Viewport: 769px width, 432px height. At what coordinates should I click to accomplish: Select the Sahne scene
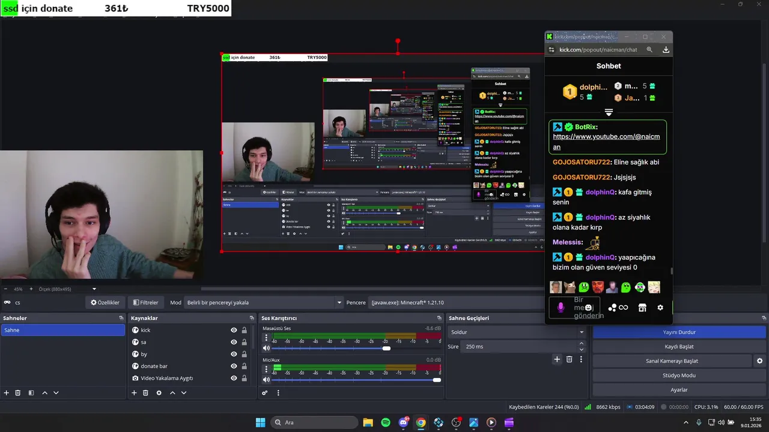coord(62,330)
